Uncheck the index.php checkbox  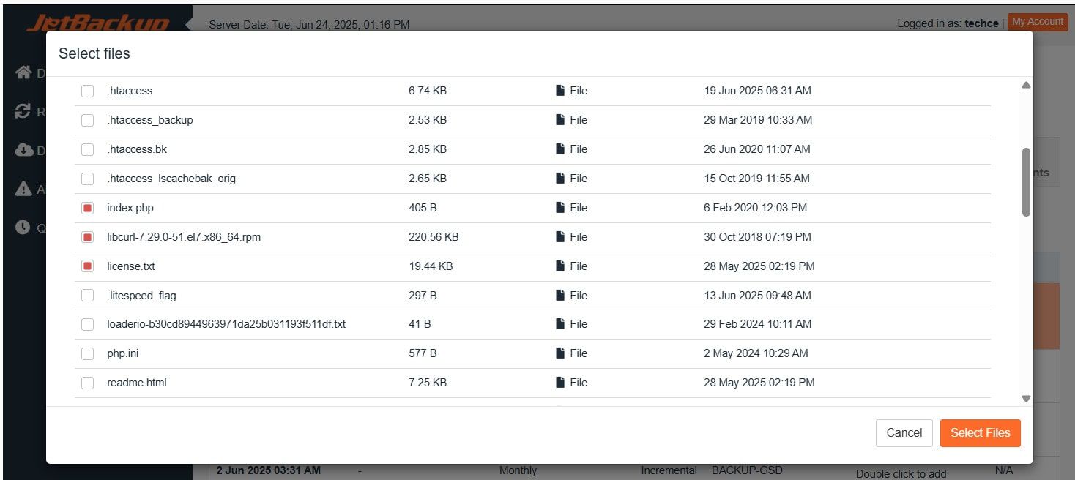click(88, 208)
